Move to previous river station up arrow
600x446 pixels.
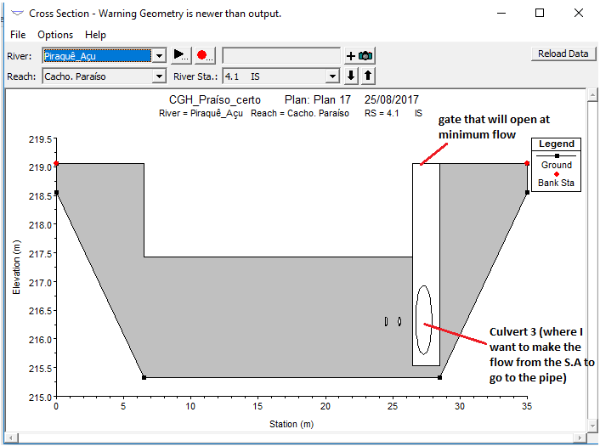(367, 76)
